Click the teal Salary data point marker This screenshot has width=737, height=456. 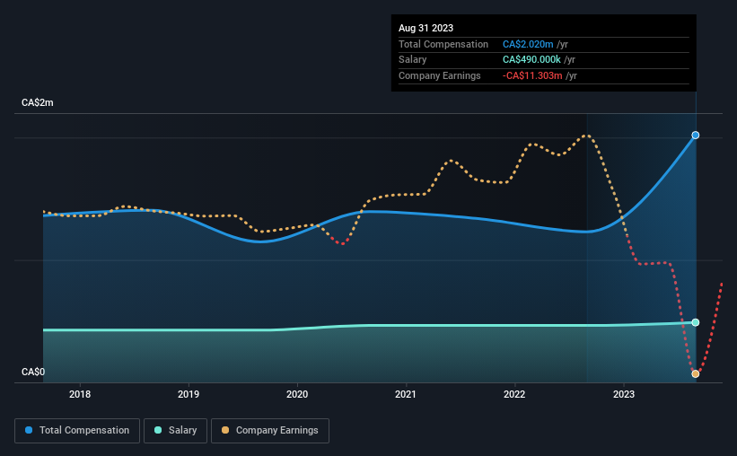[x=695, y=322]
